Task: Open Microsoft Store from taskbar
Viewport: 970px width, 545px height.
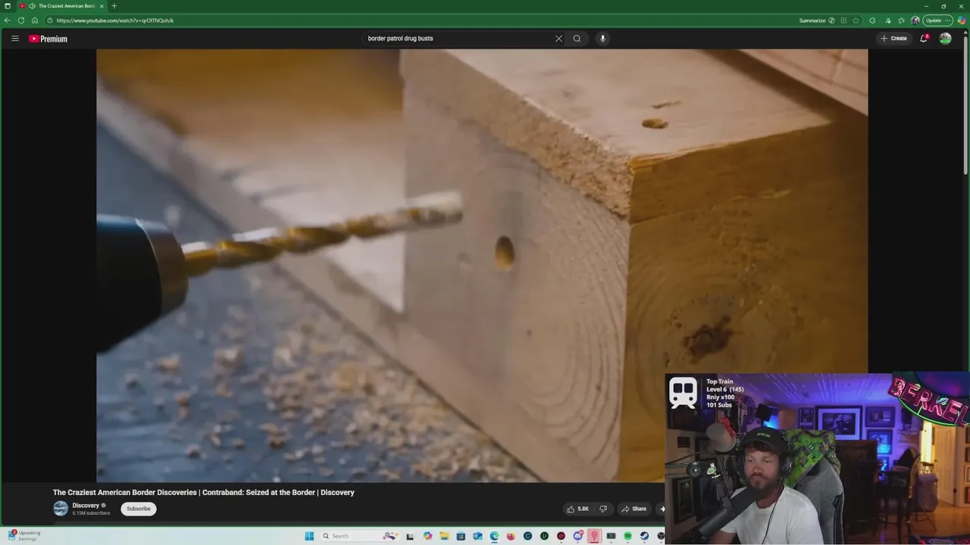Action: click(461, 536)
